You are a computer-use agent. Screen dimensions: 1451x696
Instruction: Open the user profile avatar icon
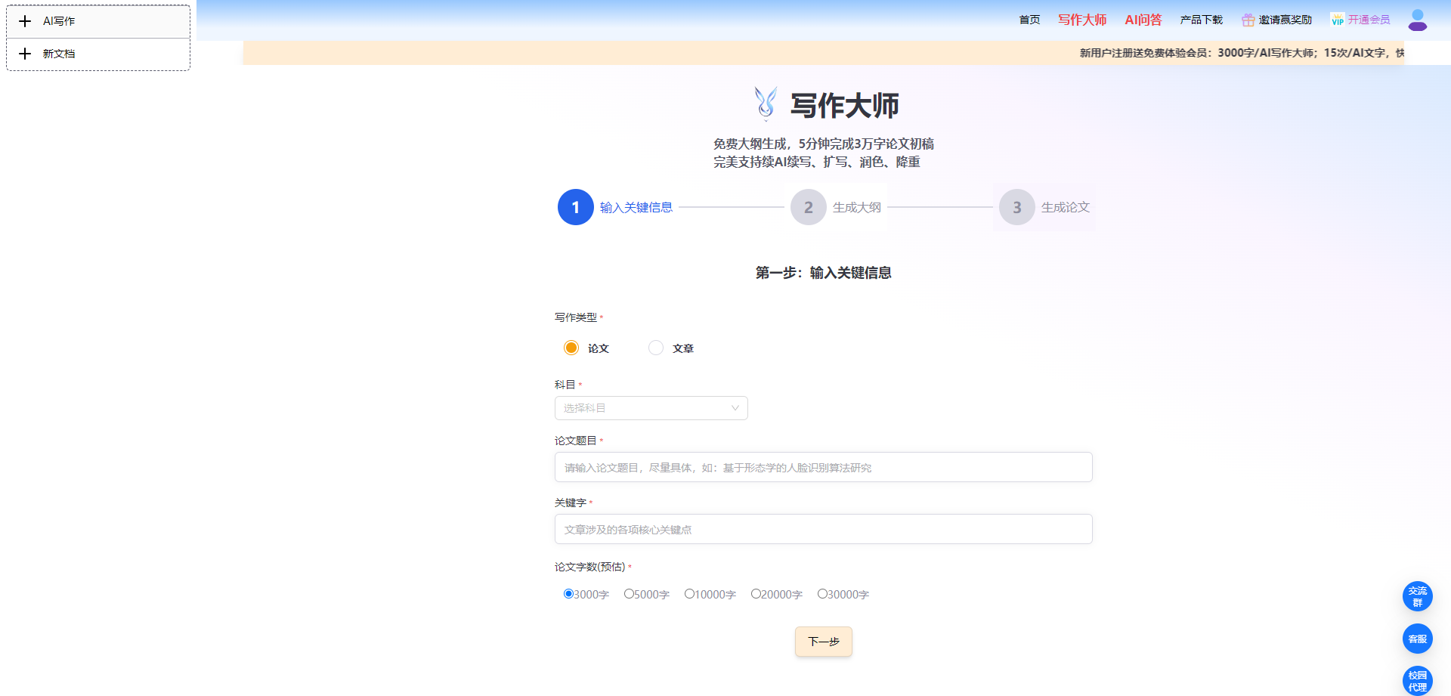[x=1417, y=20]
